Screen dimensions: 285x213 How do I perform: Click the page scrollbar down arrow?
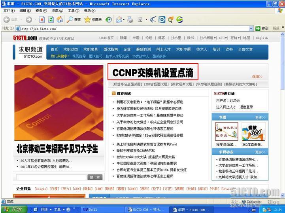283,195
